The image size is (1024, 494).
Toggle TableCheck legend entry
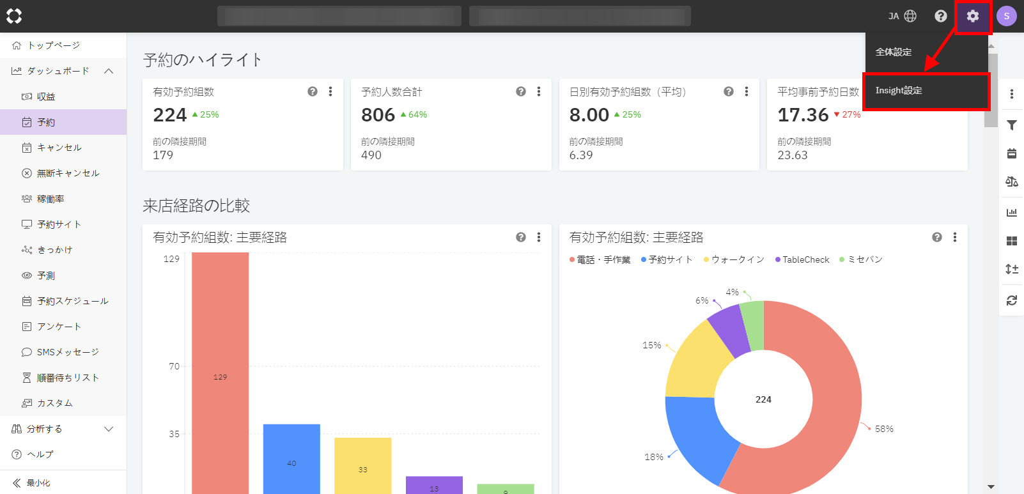point(802,259)
